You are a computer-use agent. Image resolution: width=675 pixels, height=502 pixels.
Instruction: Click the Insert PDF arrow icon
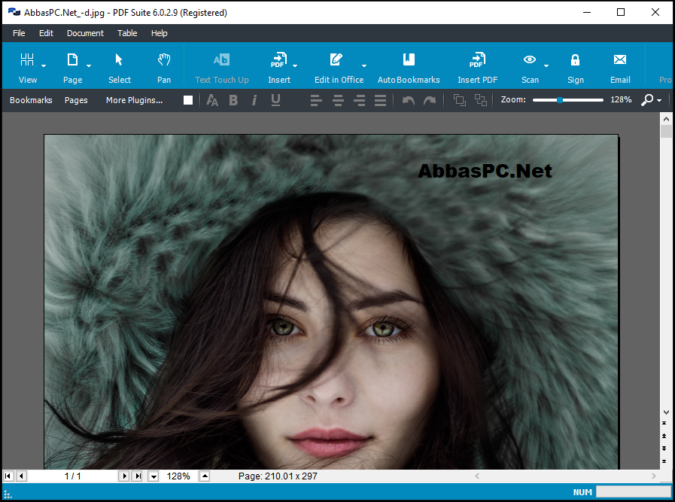[x=278, y=60]
